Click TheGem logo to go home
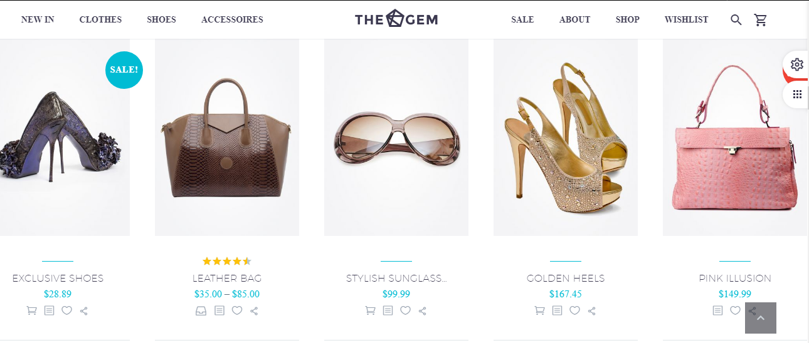This screenshot has height=343, width=809. (x=396, y=19)
